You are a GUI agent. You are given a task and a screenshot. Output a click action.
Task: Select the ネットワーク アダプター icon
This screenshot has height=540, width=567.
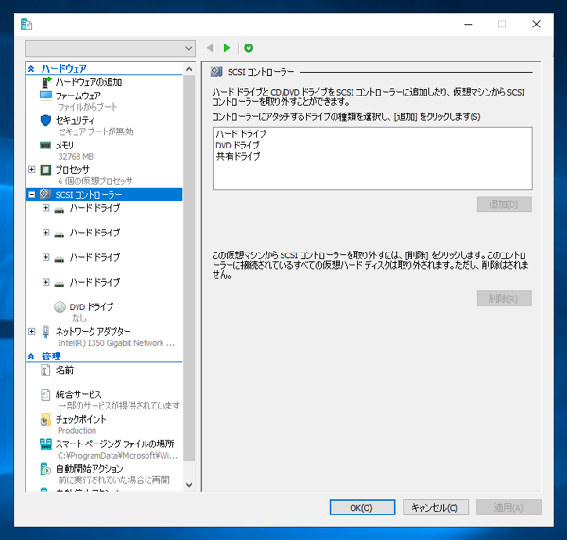(45, 332)
